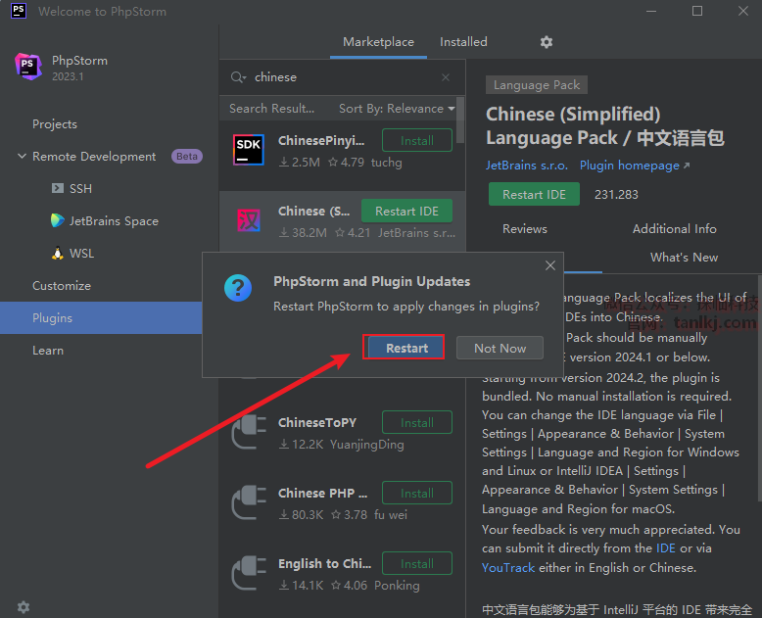The image size is (762, 618).
Task: Open settings gear at bottom left
Action: tap(24, 607)
